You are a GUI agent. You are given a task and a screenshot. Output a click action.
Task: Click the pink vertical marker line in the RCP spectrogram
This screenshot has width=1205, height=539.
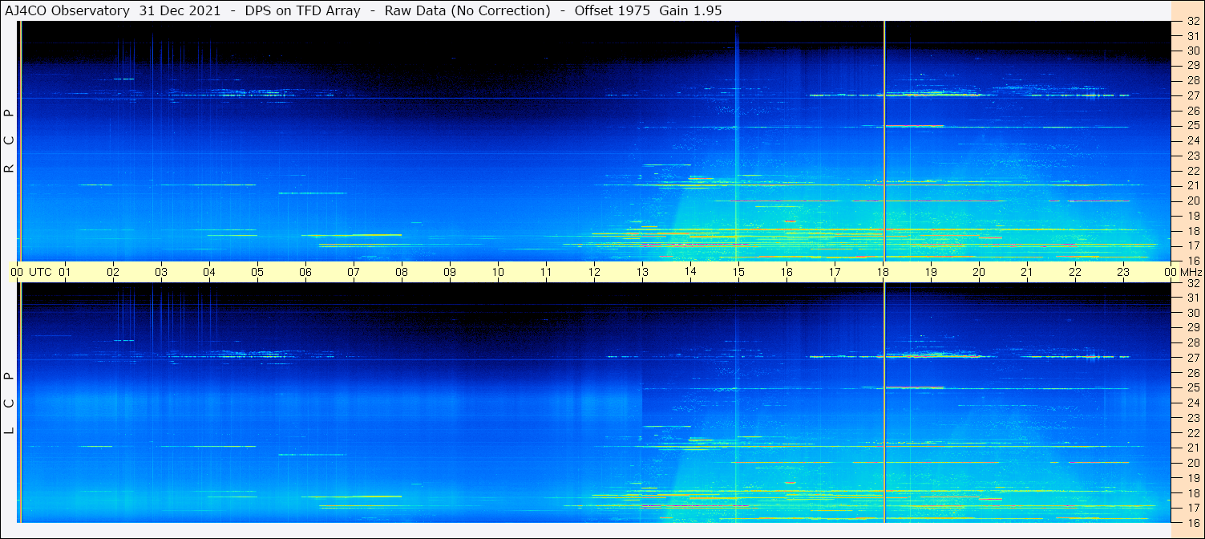[x=884, y=141]
